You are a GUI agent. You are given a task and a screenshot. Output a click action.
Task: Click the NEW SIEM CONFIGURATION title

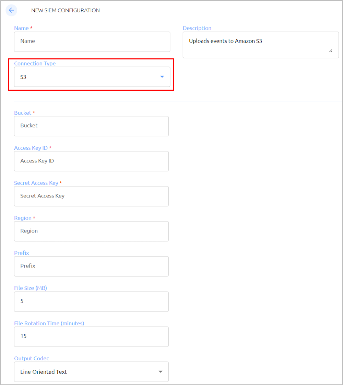tap(66, 10)
